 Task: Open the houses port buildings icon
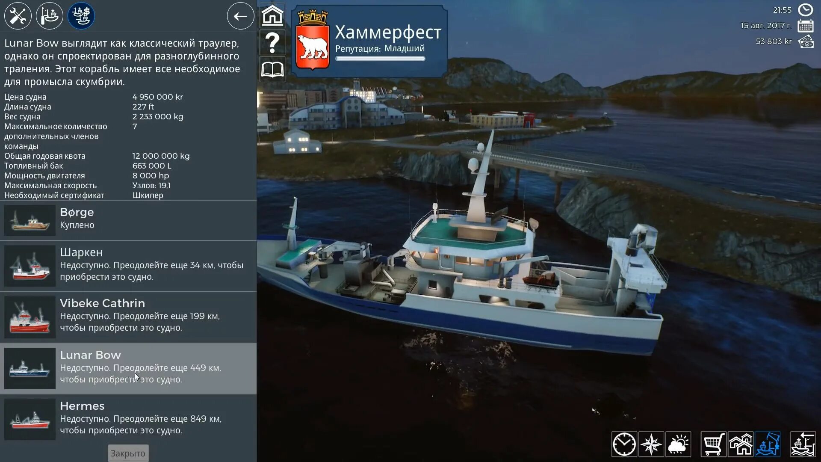point(741,444)
